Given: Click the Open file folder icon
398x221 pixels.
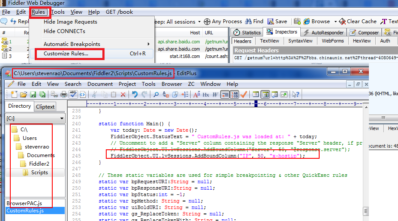Looking at the screenshot, I should point(24,94).
